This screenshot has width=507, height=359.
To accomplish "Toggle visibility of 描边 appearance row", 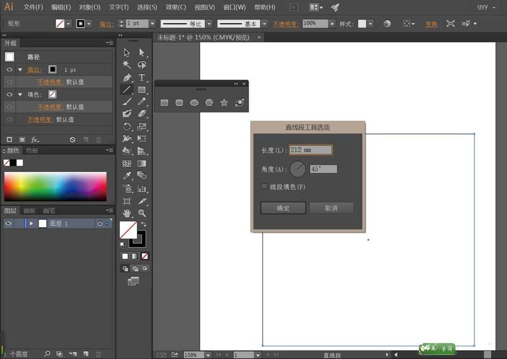I will tap(10, 70).
